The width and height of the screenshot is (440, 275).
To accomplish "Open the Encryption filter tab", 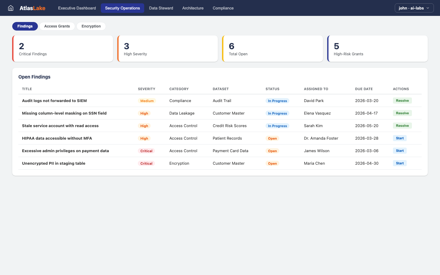I will [91, 26].
